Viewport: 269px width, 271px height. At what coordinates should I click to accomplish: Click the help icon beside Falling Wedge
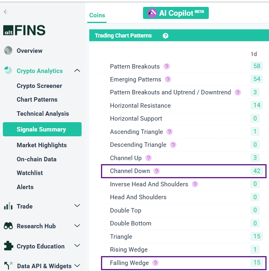tap(156, 263)
